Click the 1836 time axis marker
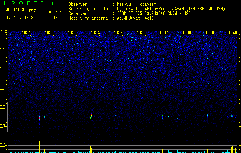The width and height of the screenshot is (241, 153). pos(141,33)
